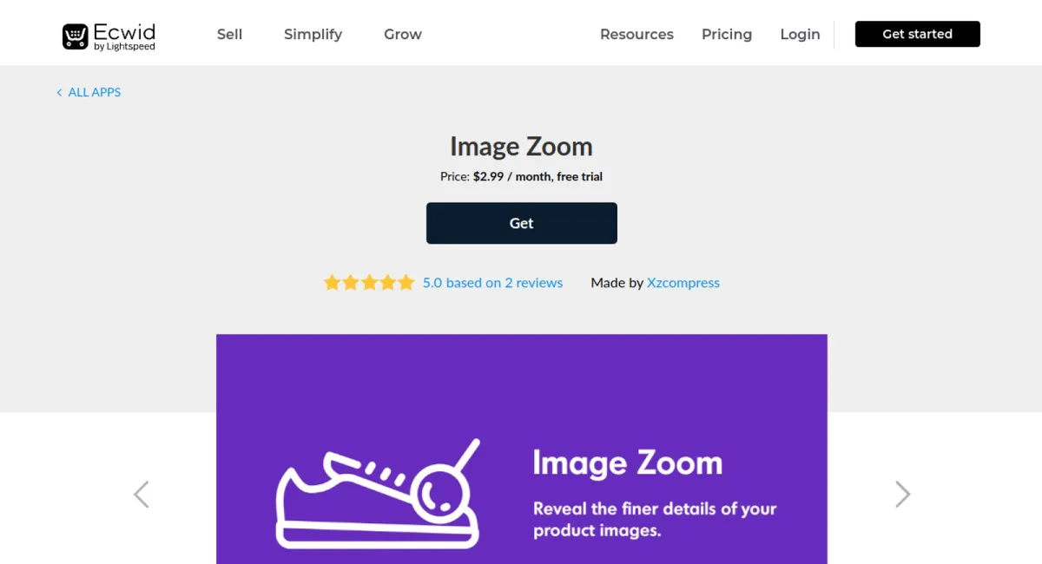1042x564 pixels.
Task: Click the back chevron beside ALL APPS
Action: coord(58,92)
